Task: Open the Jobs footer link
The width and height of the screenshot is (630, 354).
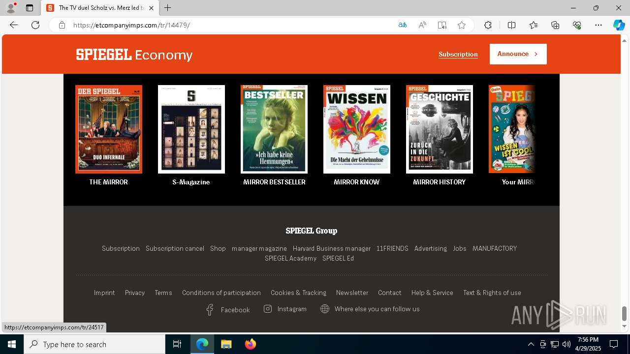Action: pyautogui.click(x=460, y=248)
